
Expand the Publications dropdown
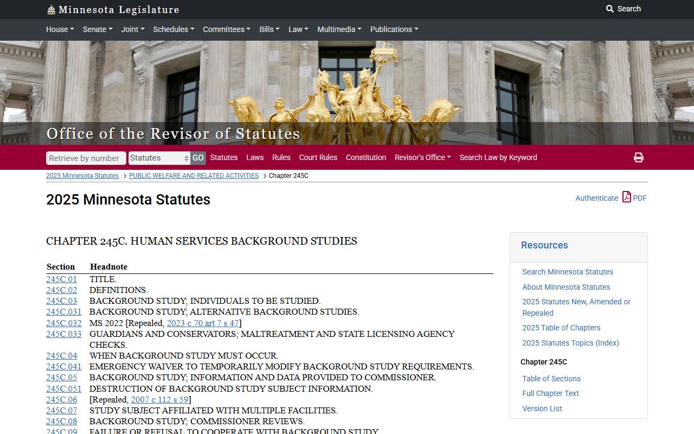tap(394, 29)
